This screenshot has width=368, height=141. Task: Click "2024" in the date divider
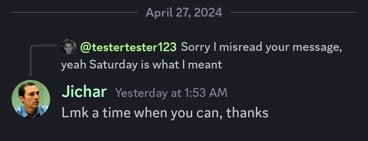(x=209, y=13)
